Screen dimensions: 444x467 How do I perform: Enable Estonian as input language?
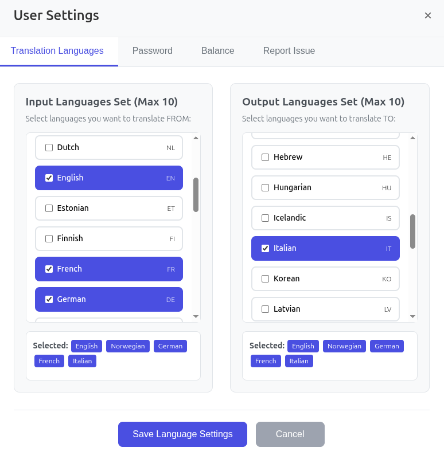[x=49, y=208]
